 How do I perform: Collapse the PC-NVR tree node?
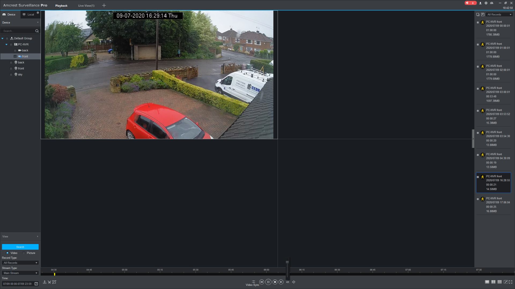(6, 44)
